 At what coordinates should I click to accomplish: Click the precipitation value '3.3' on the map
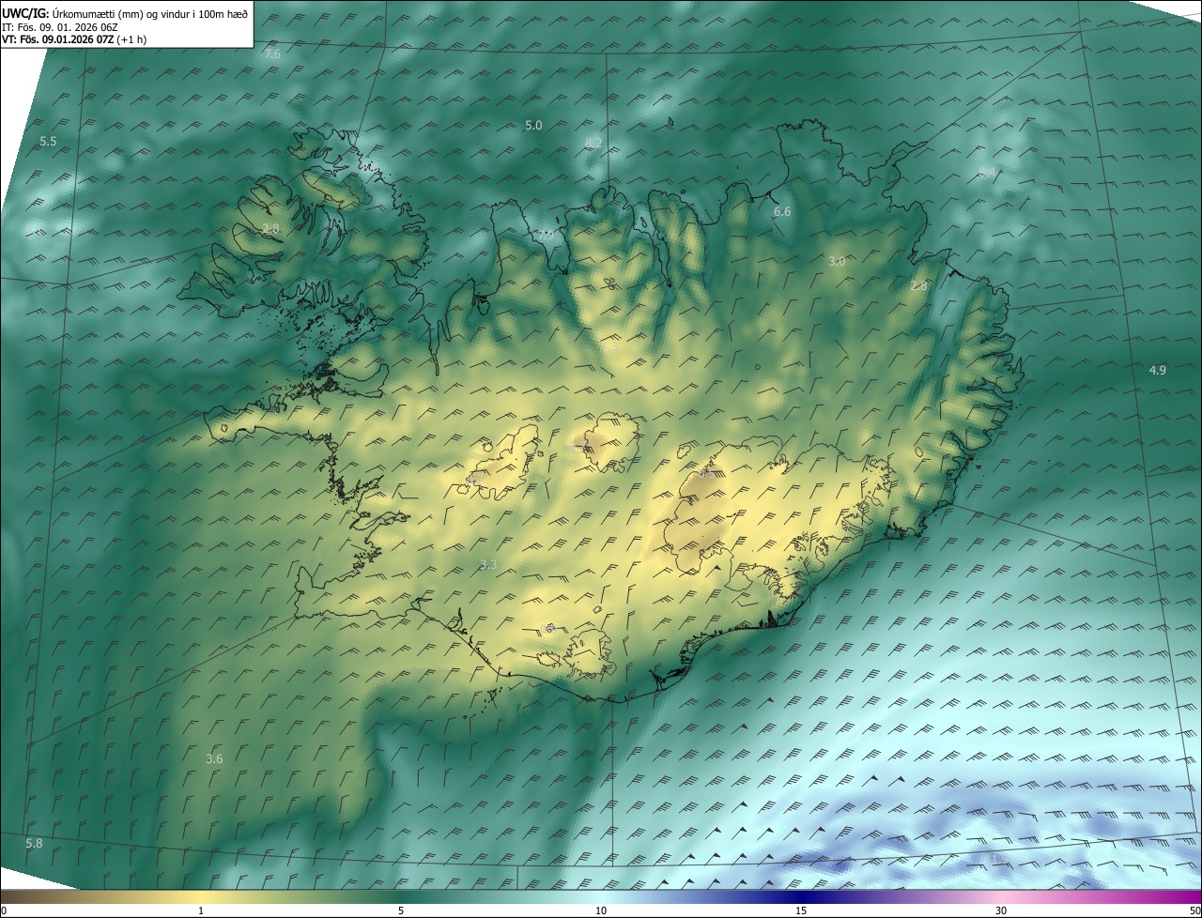(487, 564)
